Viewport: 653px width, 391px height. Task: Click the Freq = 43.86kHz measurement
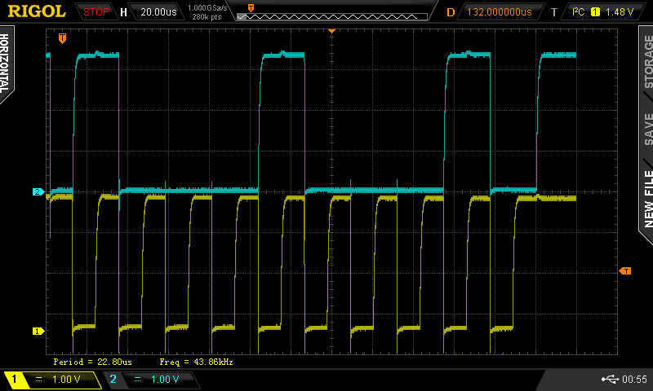coord(196,362)
